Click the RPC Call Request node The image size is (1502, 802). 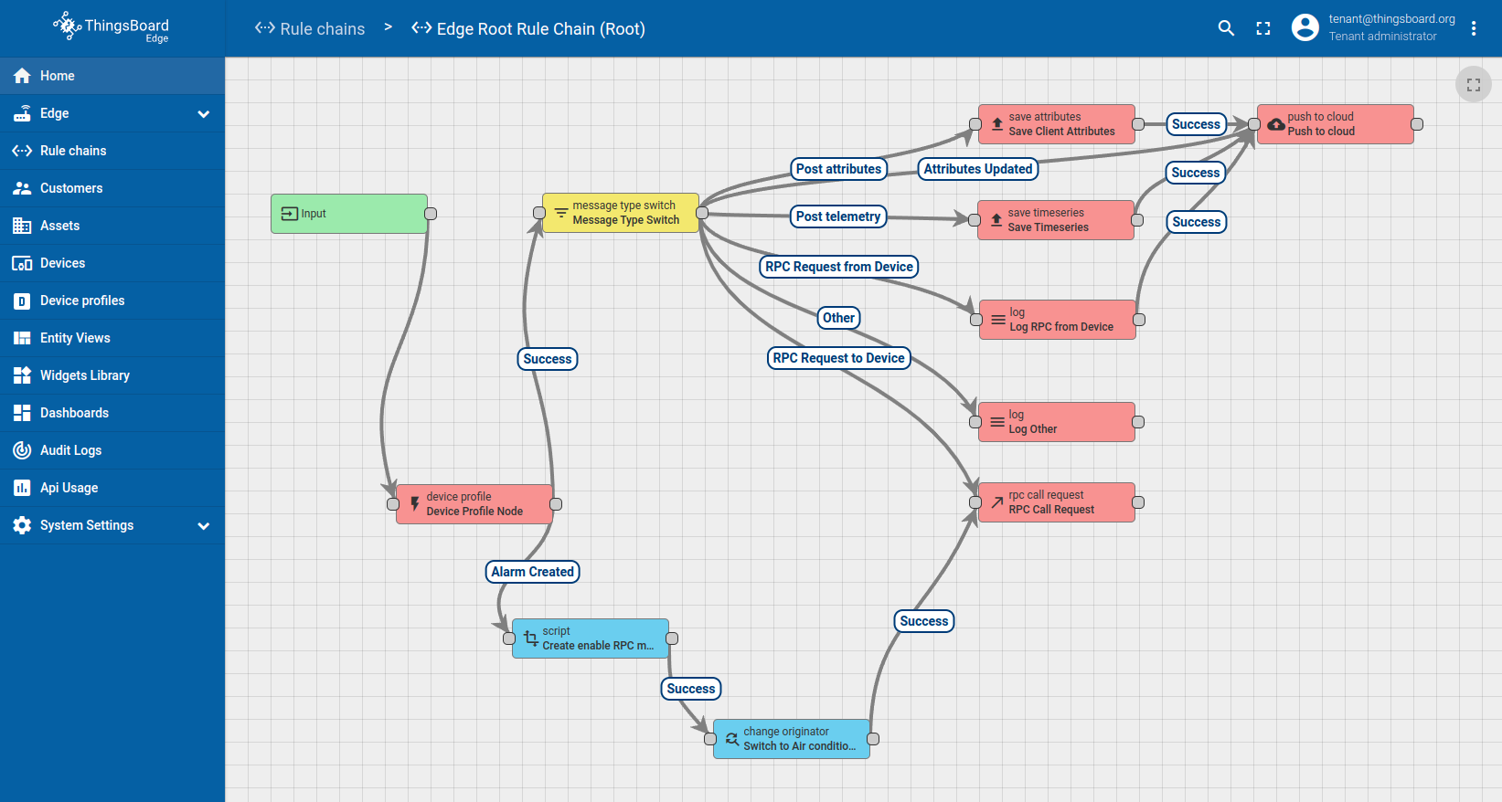[1056, 502]
